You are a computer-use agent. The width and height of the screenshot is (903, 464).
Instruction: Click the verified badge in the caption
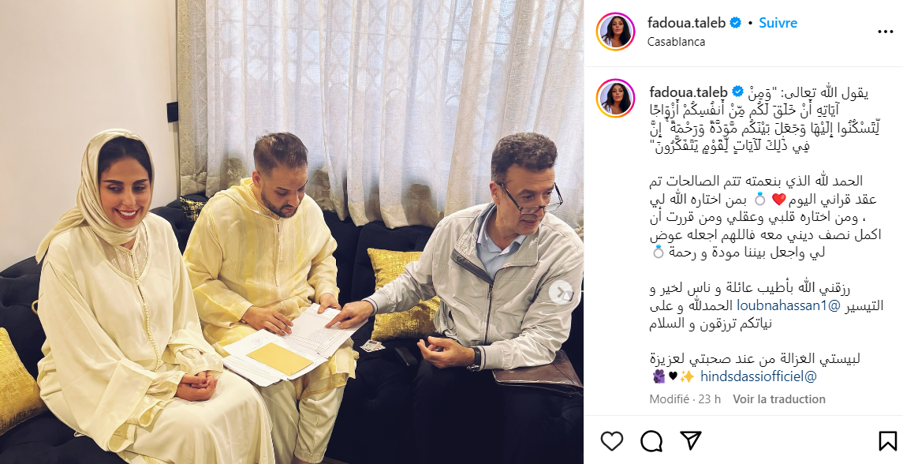(737, 92)
